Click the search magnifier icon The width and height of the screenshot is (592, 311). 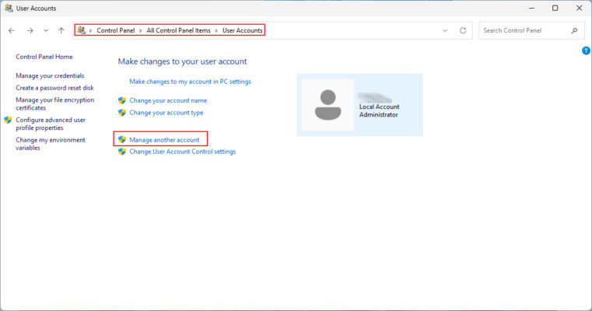[x=574, y=30]
